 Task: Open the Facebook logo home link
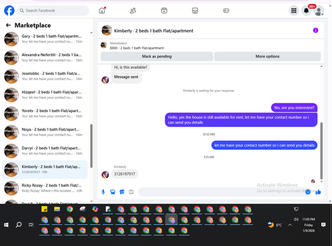[9, 11]
